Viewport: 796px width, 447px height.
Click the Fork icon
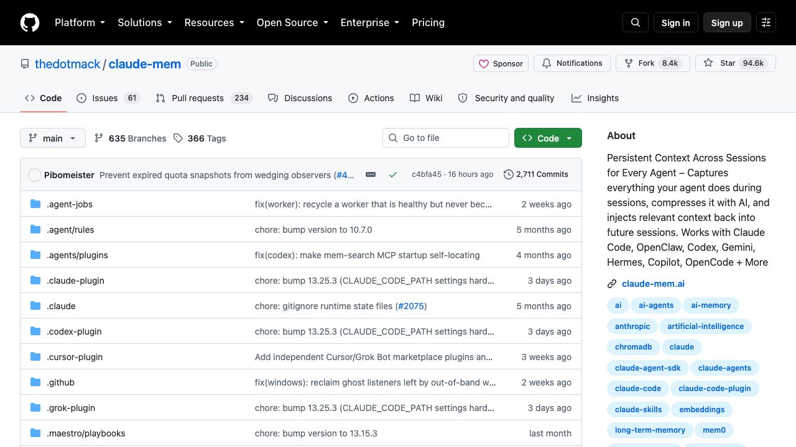pos(629,63)
